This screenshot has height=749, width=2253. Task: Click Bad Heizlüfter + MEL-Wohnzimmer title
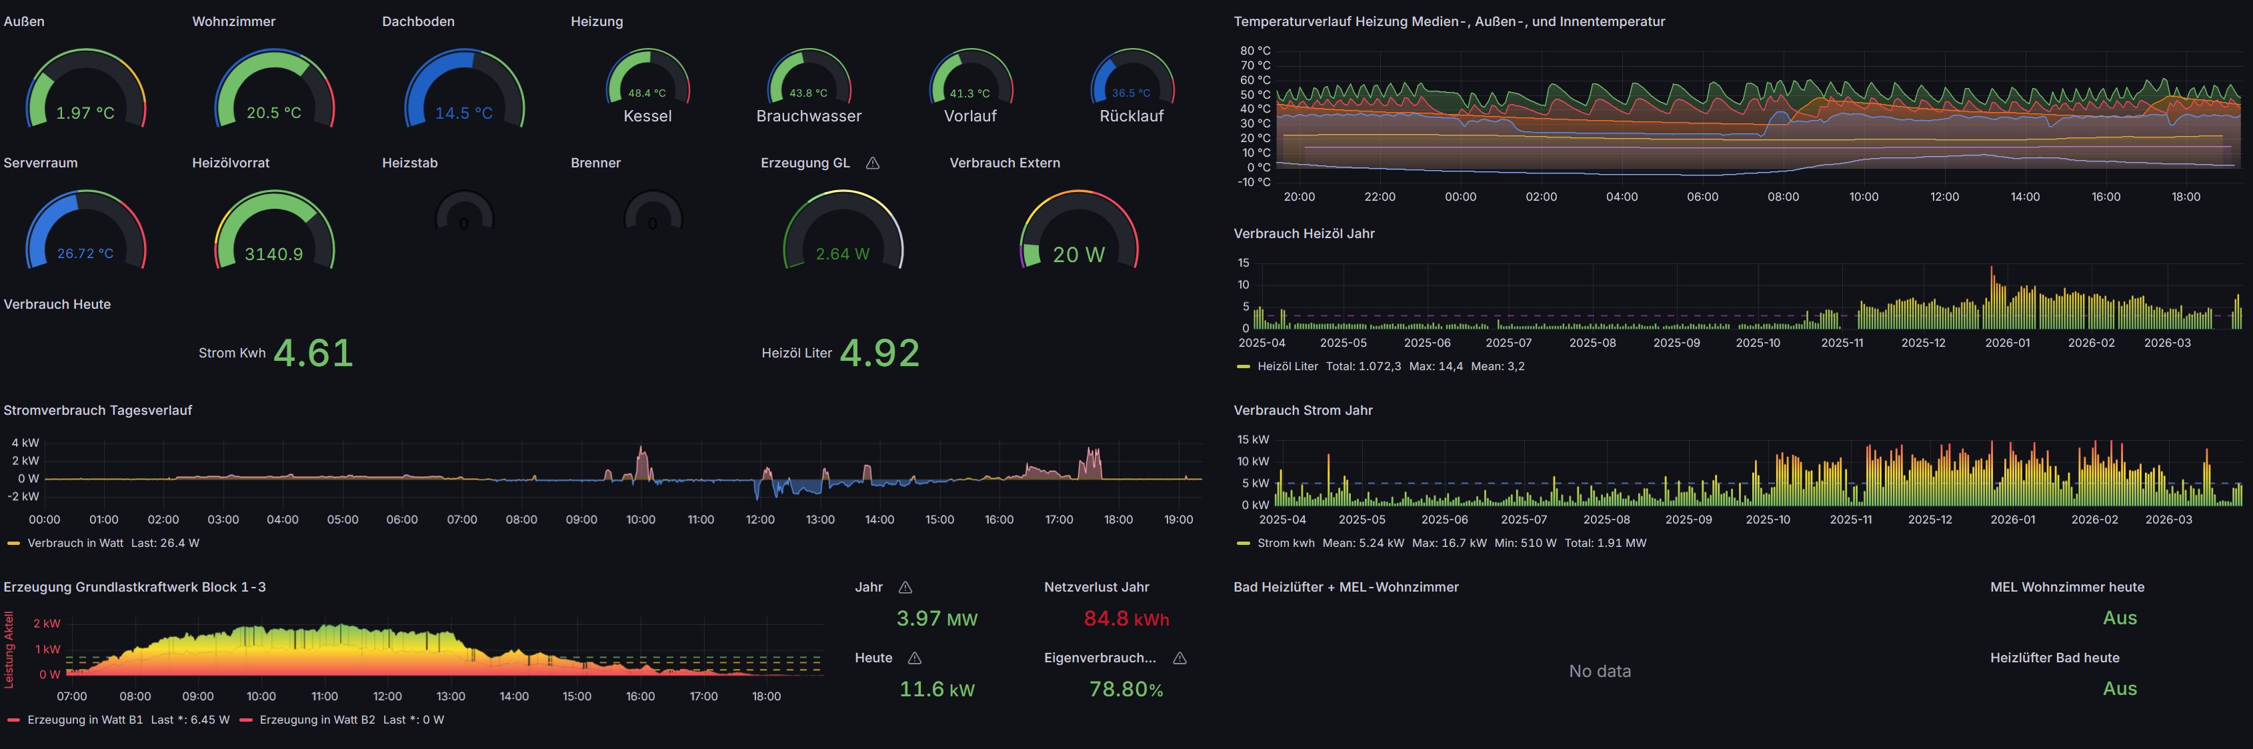[1345, 587]
